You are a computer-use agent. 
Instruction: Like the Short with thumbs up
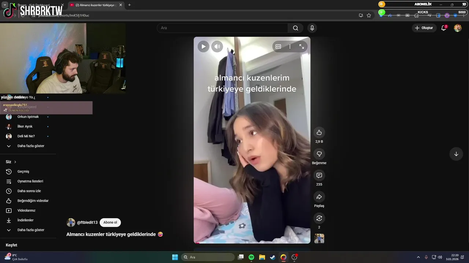(319, 132)
